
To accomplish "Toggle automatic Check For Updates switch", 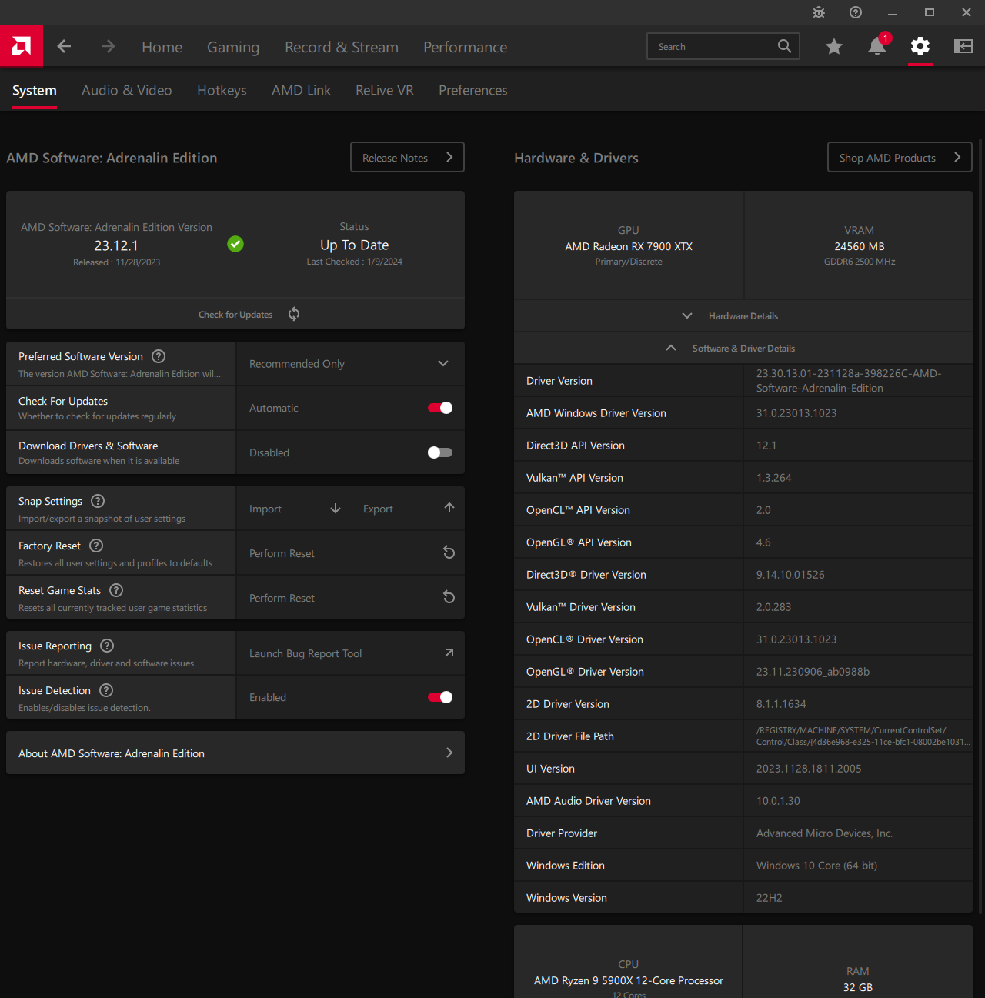I will click(440, 408).
